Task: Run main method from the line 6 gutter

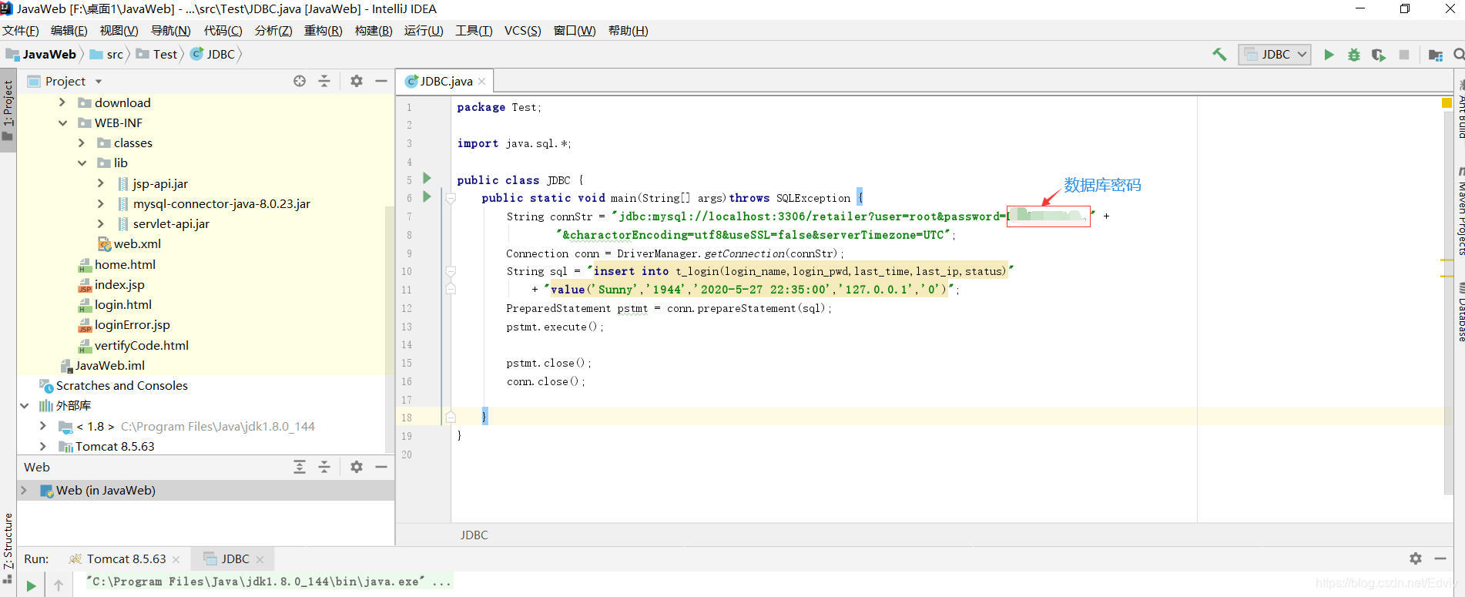Action: coord(427,197)
